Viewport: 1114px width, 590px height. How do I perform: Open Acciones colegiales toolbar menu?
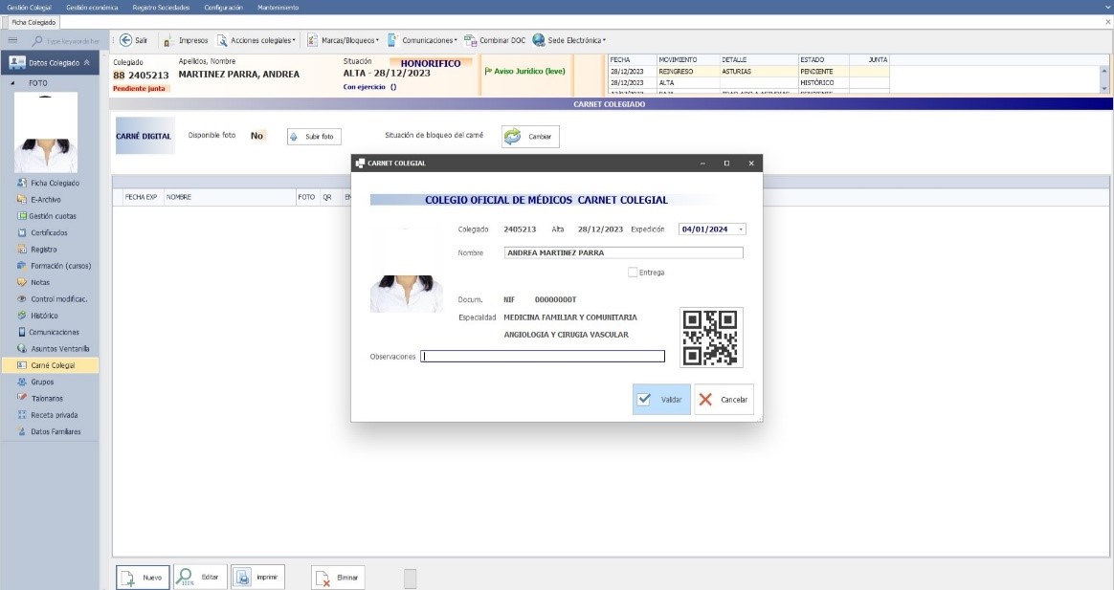coord(256,40)
